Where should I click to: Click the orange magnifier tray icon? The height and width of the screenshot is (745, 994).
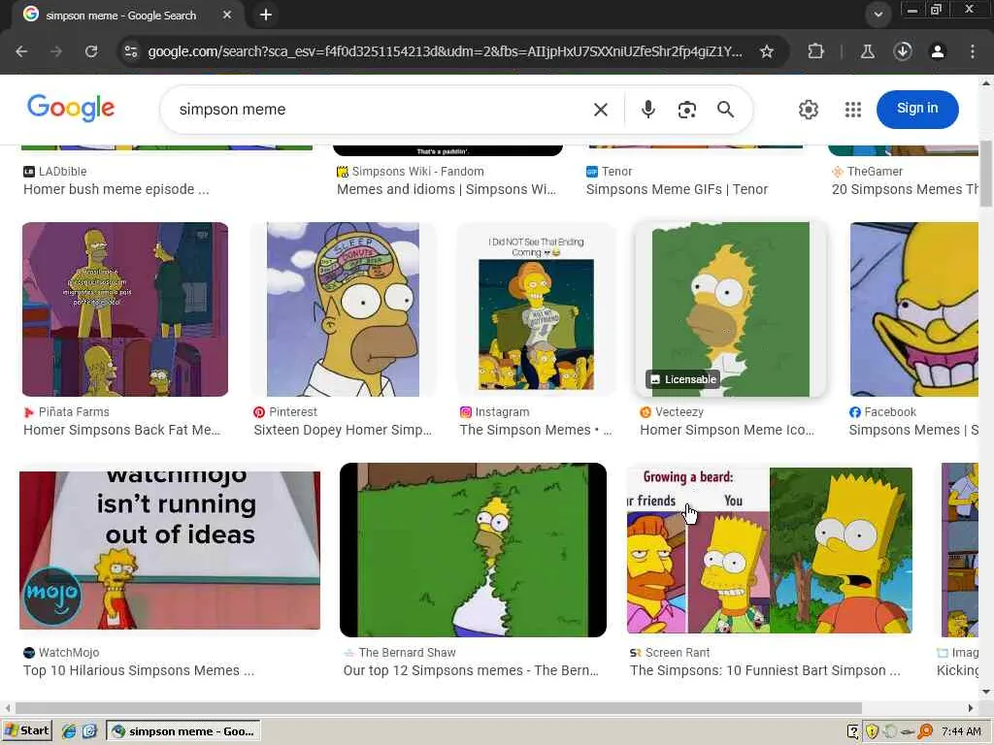926,731
